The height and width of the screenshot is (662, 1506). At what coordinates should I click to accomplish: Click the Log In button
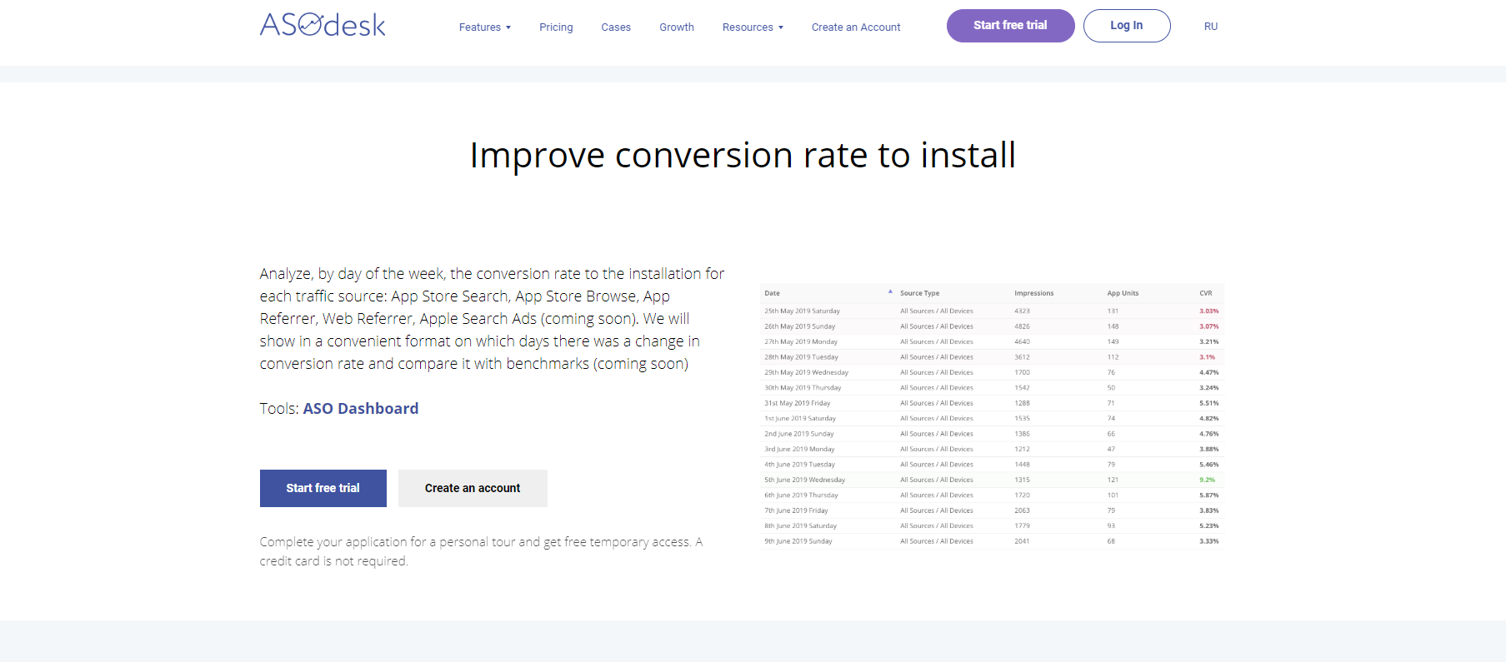pyautogui.click(x=1126, y=26)
